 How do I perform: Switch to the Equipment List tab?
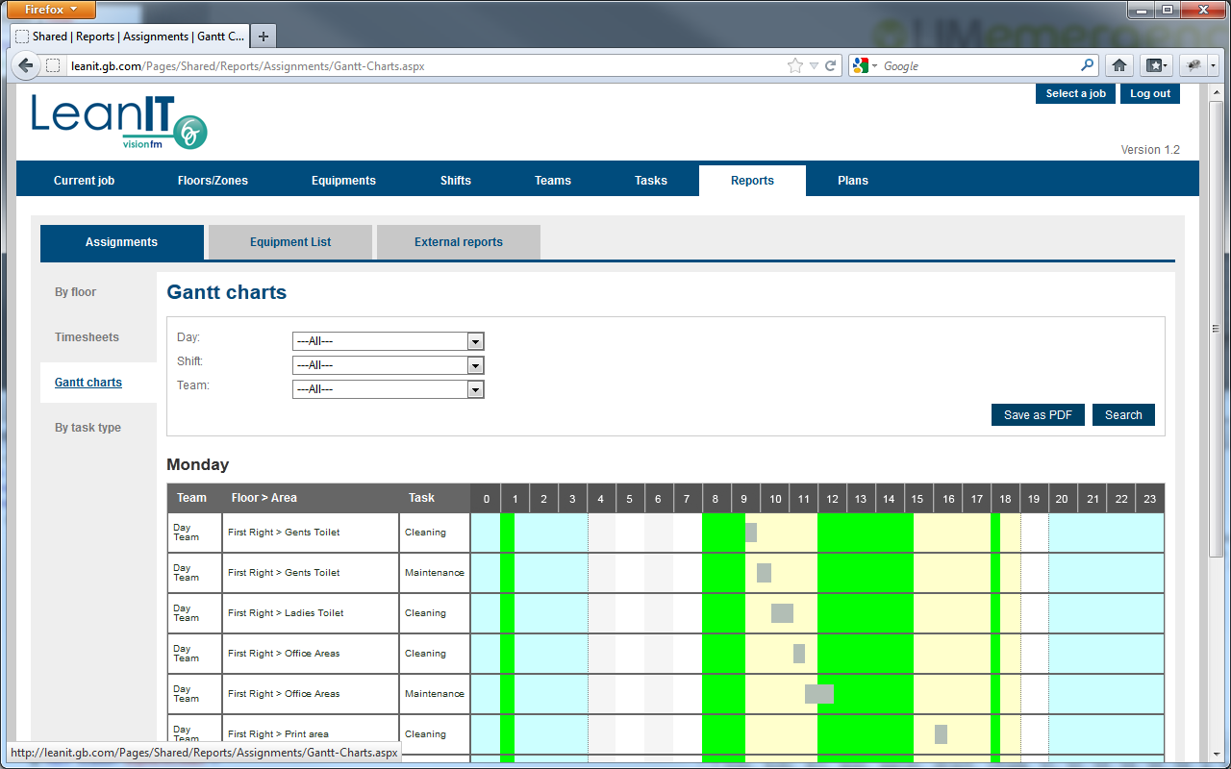coord(290,242)
